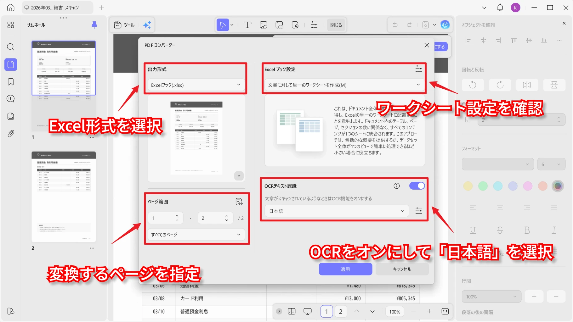This screenshot has width=573, height=322.
Task: Open output format Excel dropdown
Action: pyautogui.click(x=196, y=85)
